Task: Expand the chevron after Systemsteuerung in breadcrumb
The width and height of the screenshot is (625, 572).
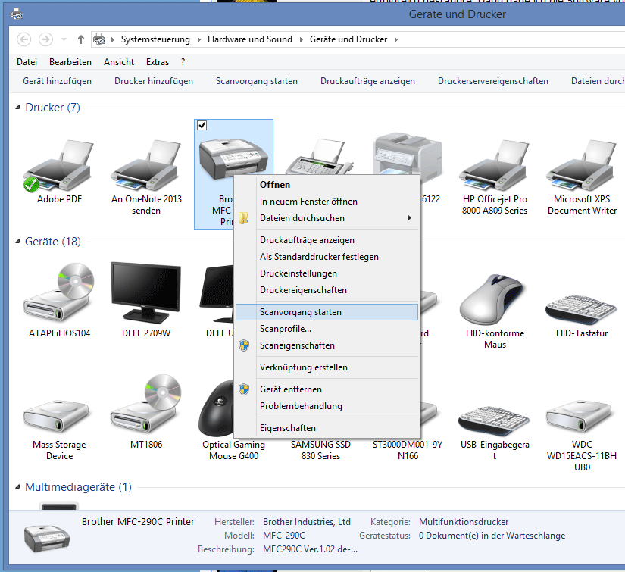Action: click(199, 39)
